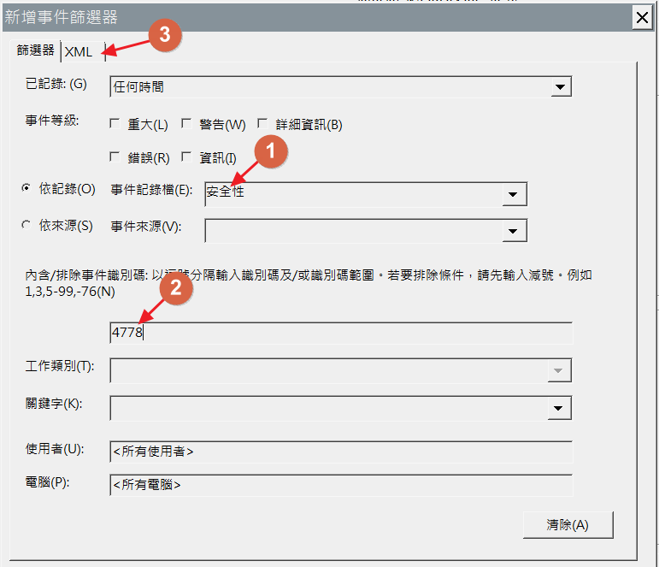Expand the 關鍵字(K) dropdown
Image resolution: width=659 pixels, height=567 pixels.
coord(559,409)
